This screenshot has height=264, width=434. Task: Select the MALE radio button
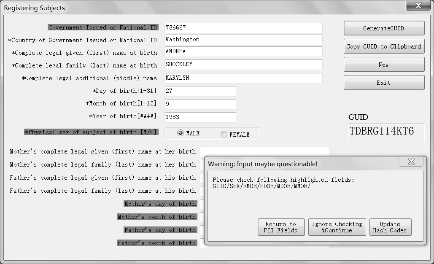(181, 133)
